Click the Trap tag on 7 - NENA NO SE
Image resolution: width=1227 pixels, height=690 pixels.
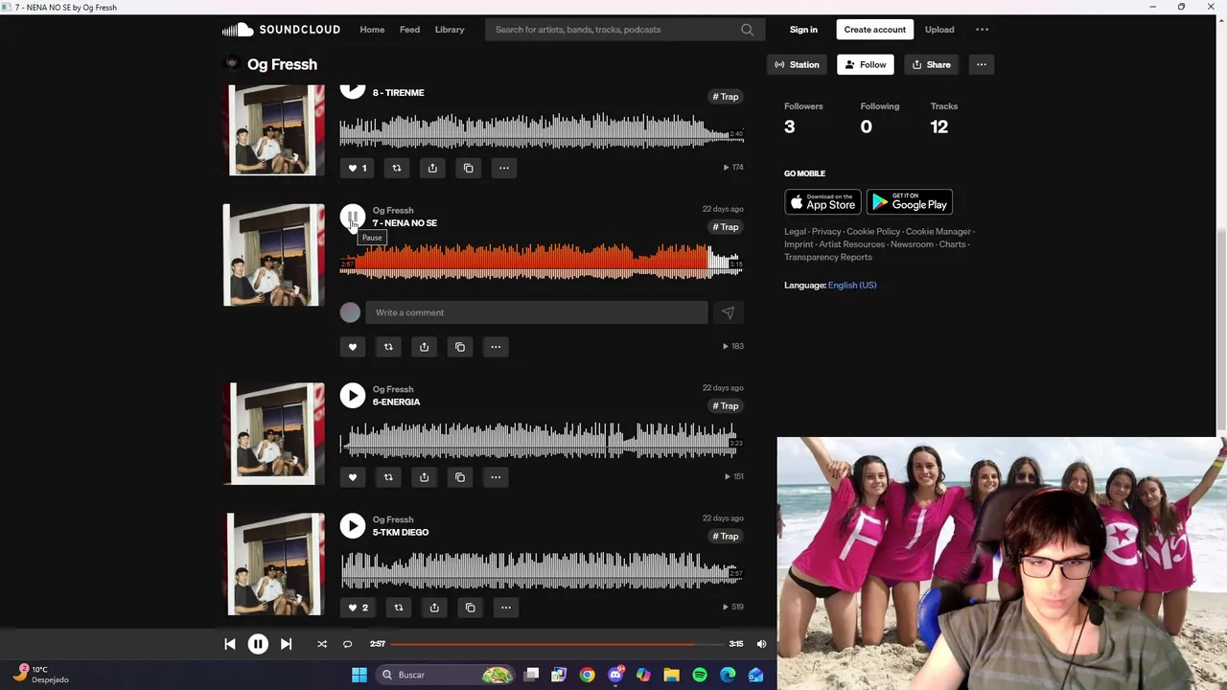click(x=726, y=227)
